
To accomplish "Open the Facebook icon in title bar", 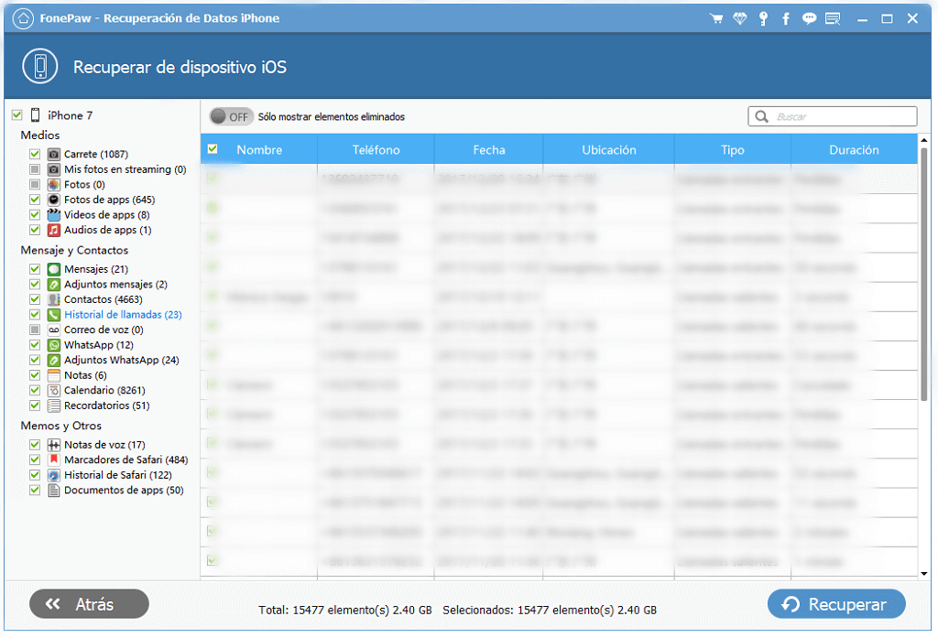I will click(x=786, y=18).
